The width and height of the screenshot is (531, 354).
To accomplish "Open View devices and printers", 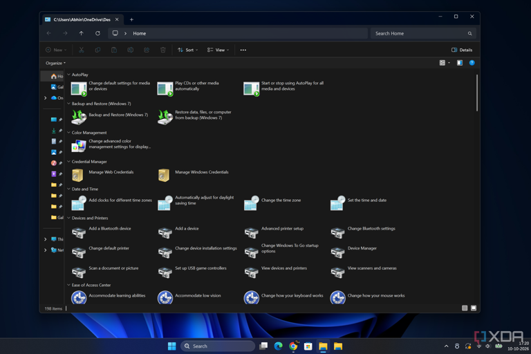I will coord(275,271).
